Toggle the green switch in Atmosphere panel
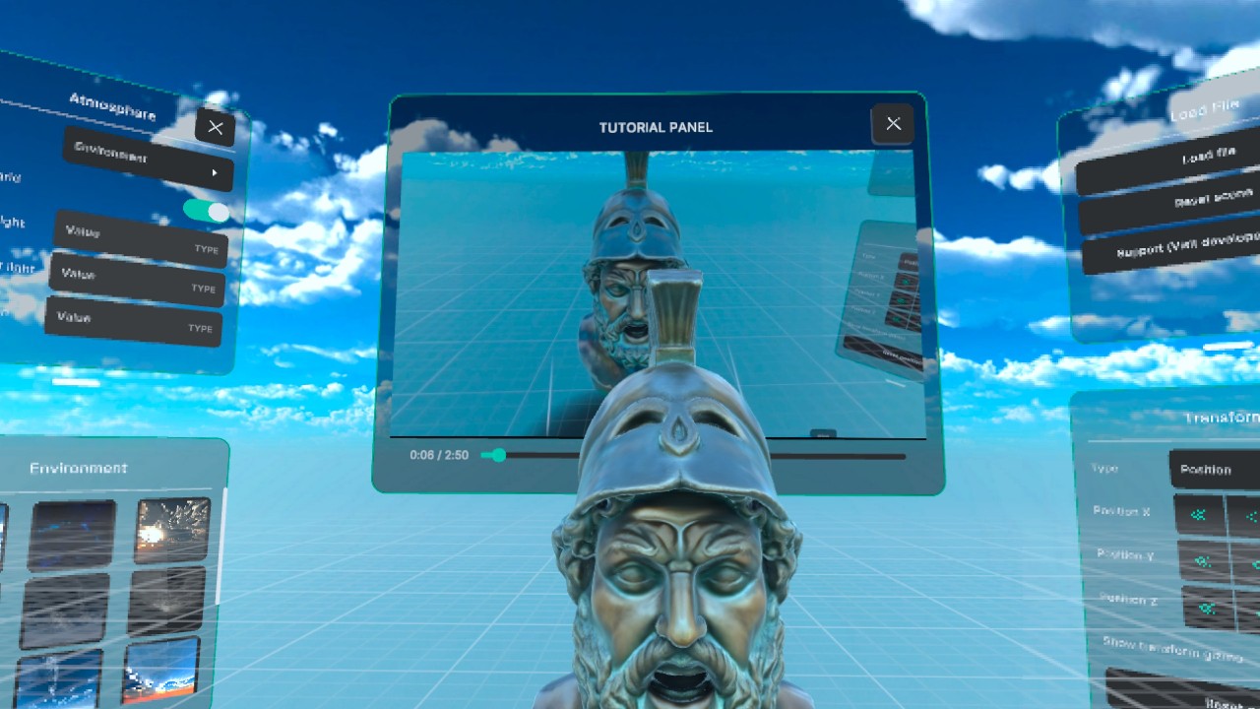Screen dimensions: 1260x709 (x=206, y=211)
